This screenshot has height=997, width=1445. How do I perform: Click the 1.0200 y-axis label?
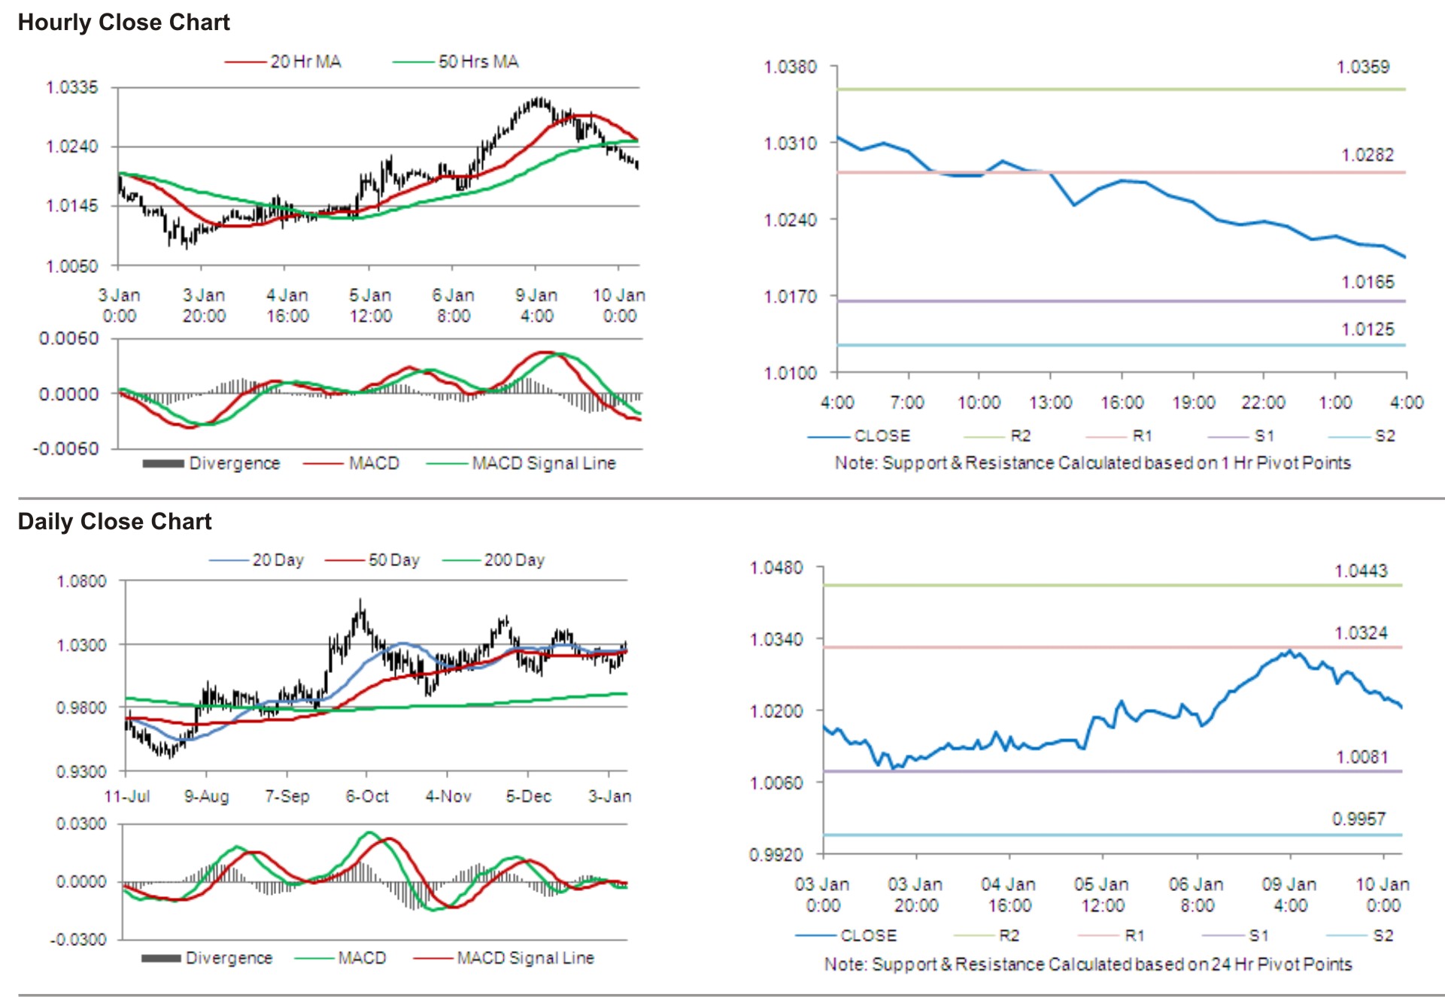tap(777, 711)
